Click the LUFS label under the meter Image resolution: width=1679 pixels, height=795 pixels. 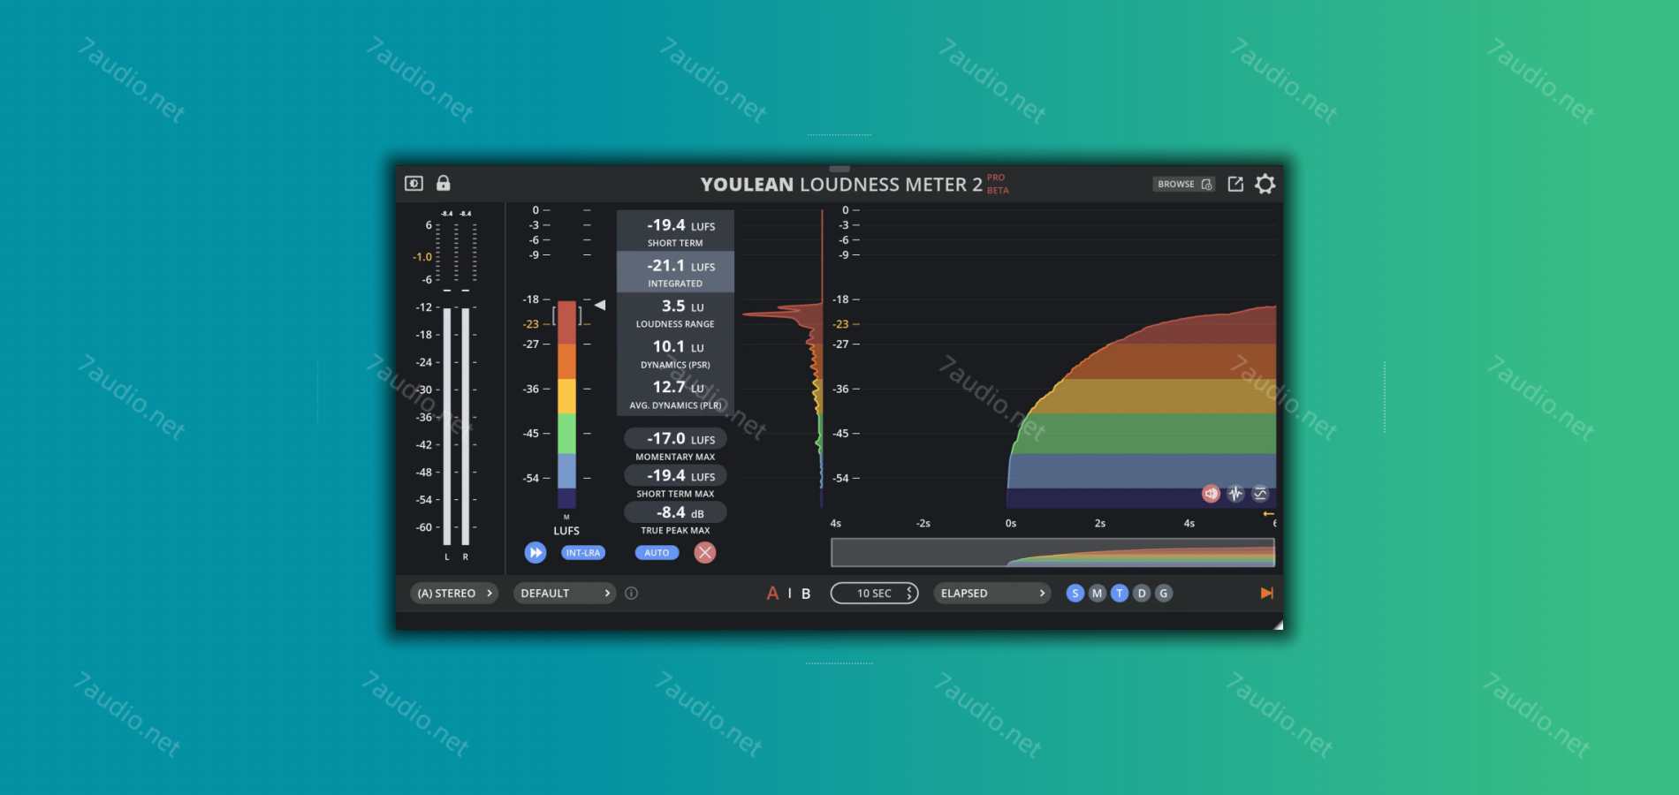pos(566,531)
